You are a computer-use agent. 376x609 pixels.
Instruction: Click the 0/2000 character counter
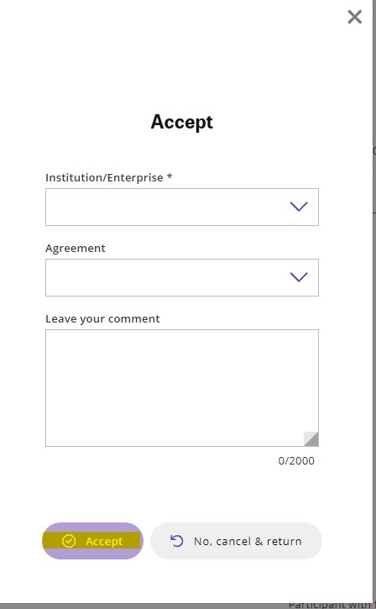(296, 460)
